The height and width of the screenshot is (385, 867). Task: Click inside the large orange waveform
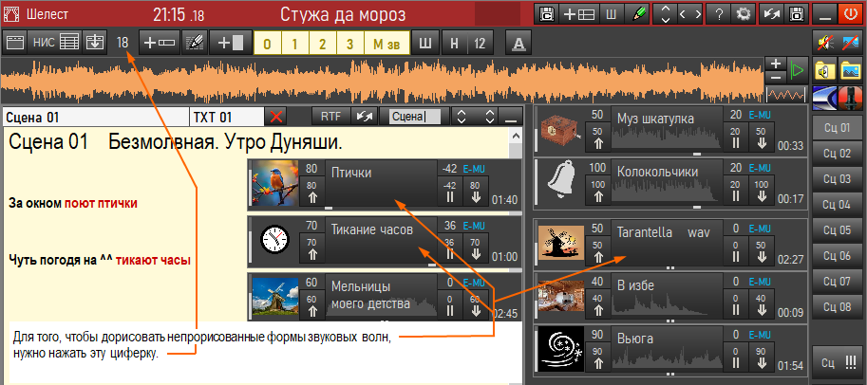pos(383,80)
